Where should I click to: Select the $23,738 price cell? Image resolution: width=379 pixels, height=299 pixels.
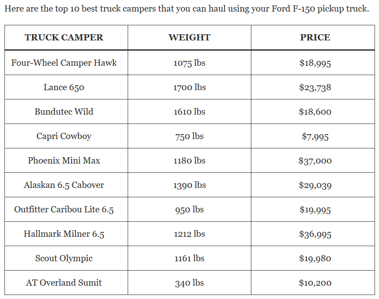coord(315,88)
